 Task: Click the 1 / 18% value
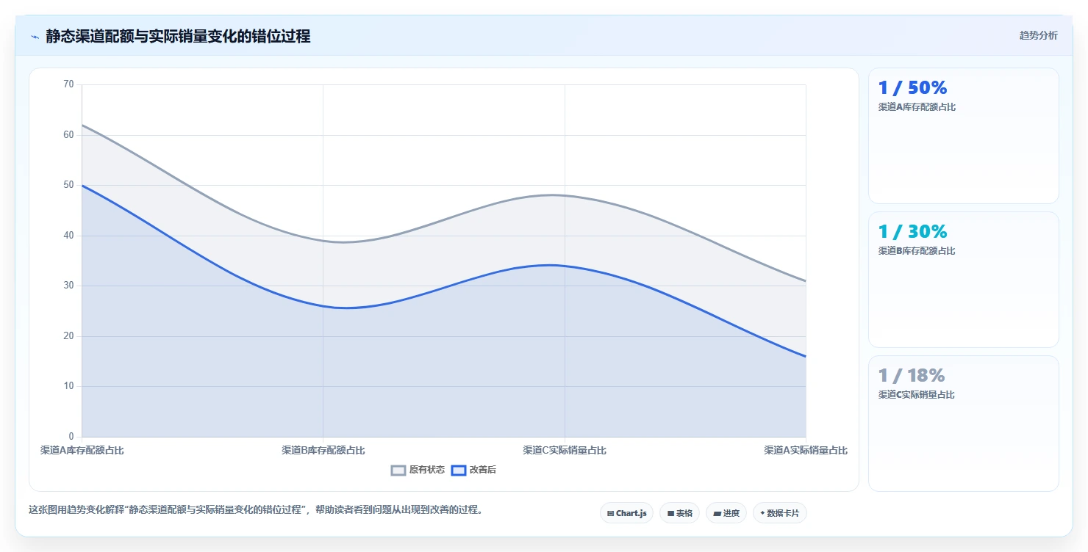tap(912, 376)
